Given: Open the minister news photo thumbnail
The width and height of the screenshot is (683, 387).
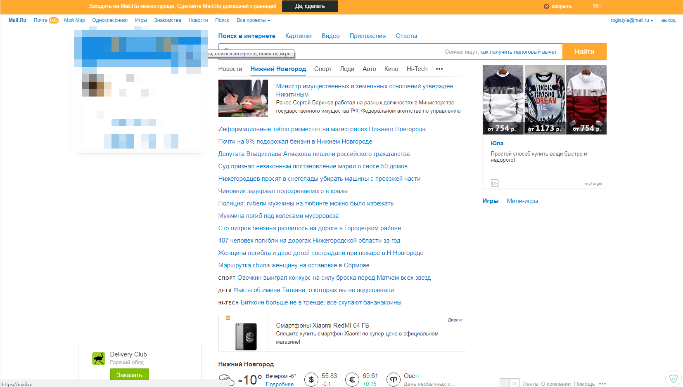Looking at the screenshot, I should point(243,98).
